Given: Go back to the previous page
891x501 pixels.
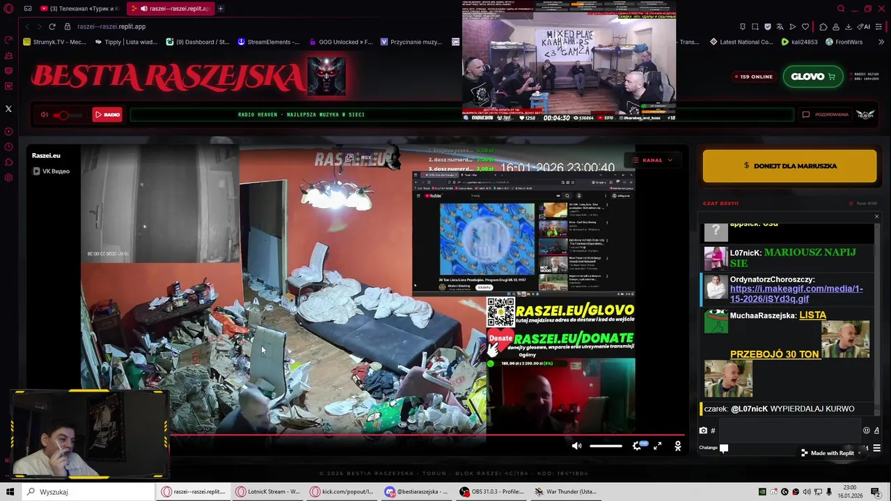Looking at the screenshot, I should point(26,26).
